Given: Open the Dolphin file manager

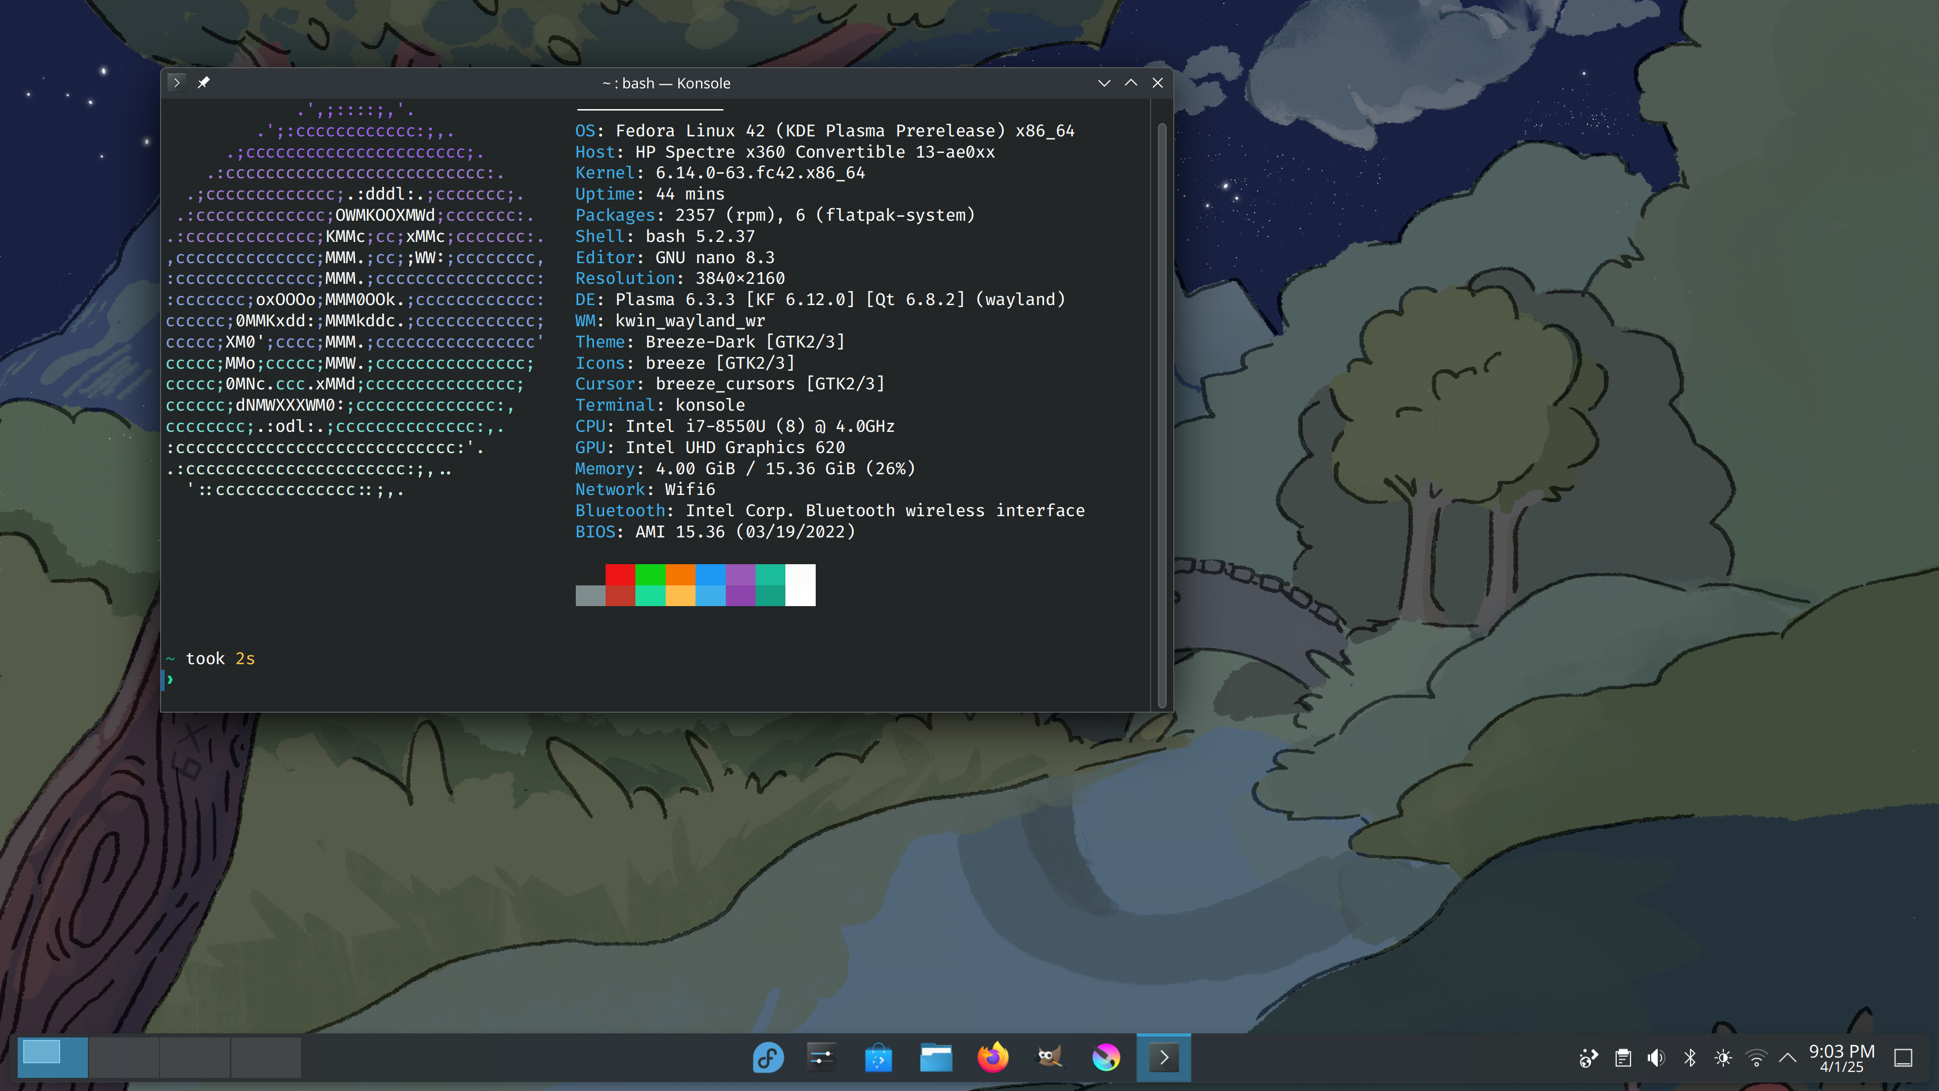Looking at the screenshot, I should (x=935, y=1058).
